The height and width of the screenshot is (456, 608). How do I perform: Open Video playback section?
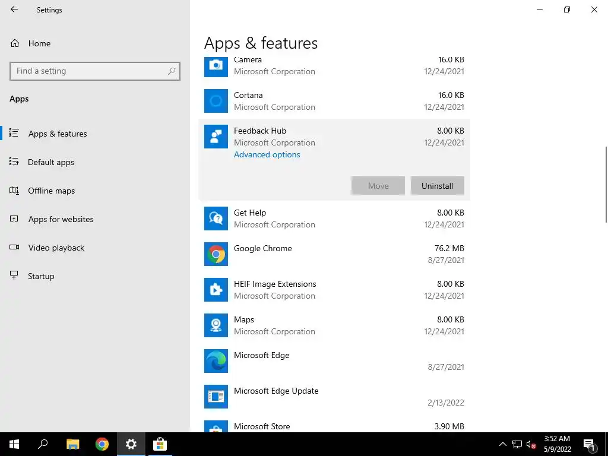pyautogui.click(x=95, y=248)
